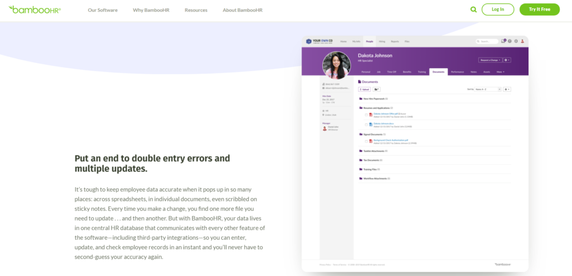
Task: Click the Try It Free button
Action: 539,9
